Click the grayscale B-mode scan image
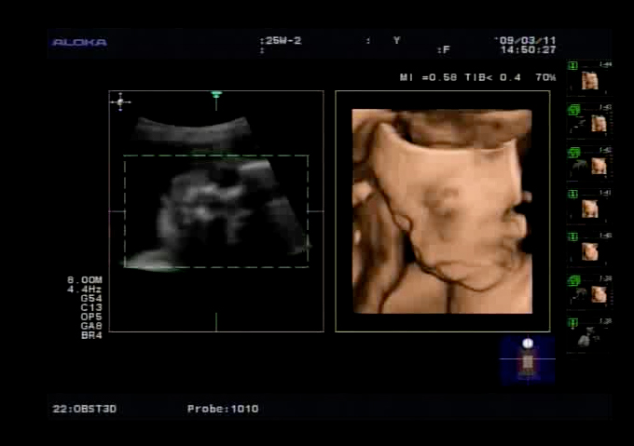 (x=216, y=194)
